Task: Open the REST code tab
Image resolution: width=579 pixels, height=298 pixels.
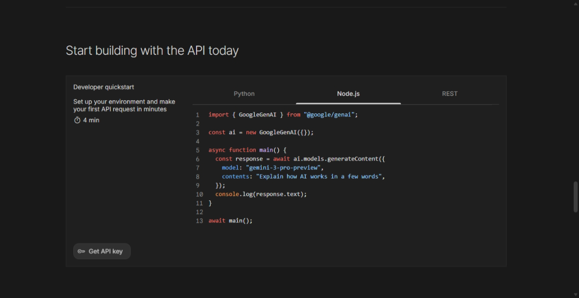Action: coord(449,94)
